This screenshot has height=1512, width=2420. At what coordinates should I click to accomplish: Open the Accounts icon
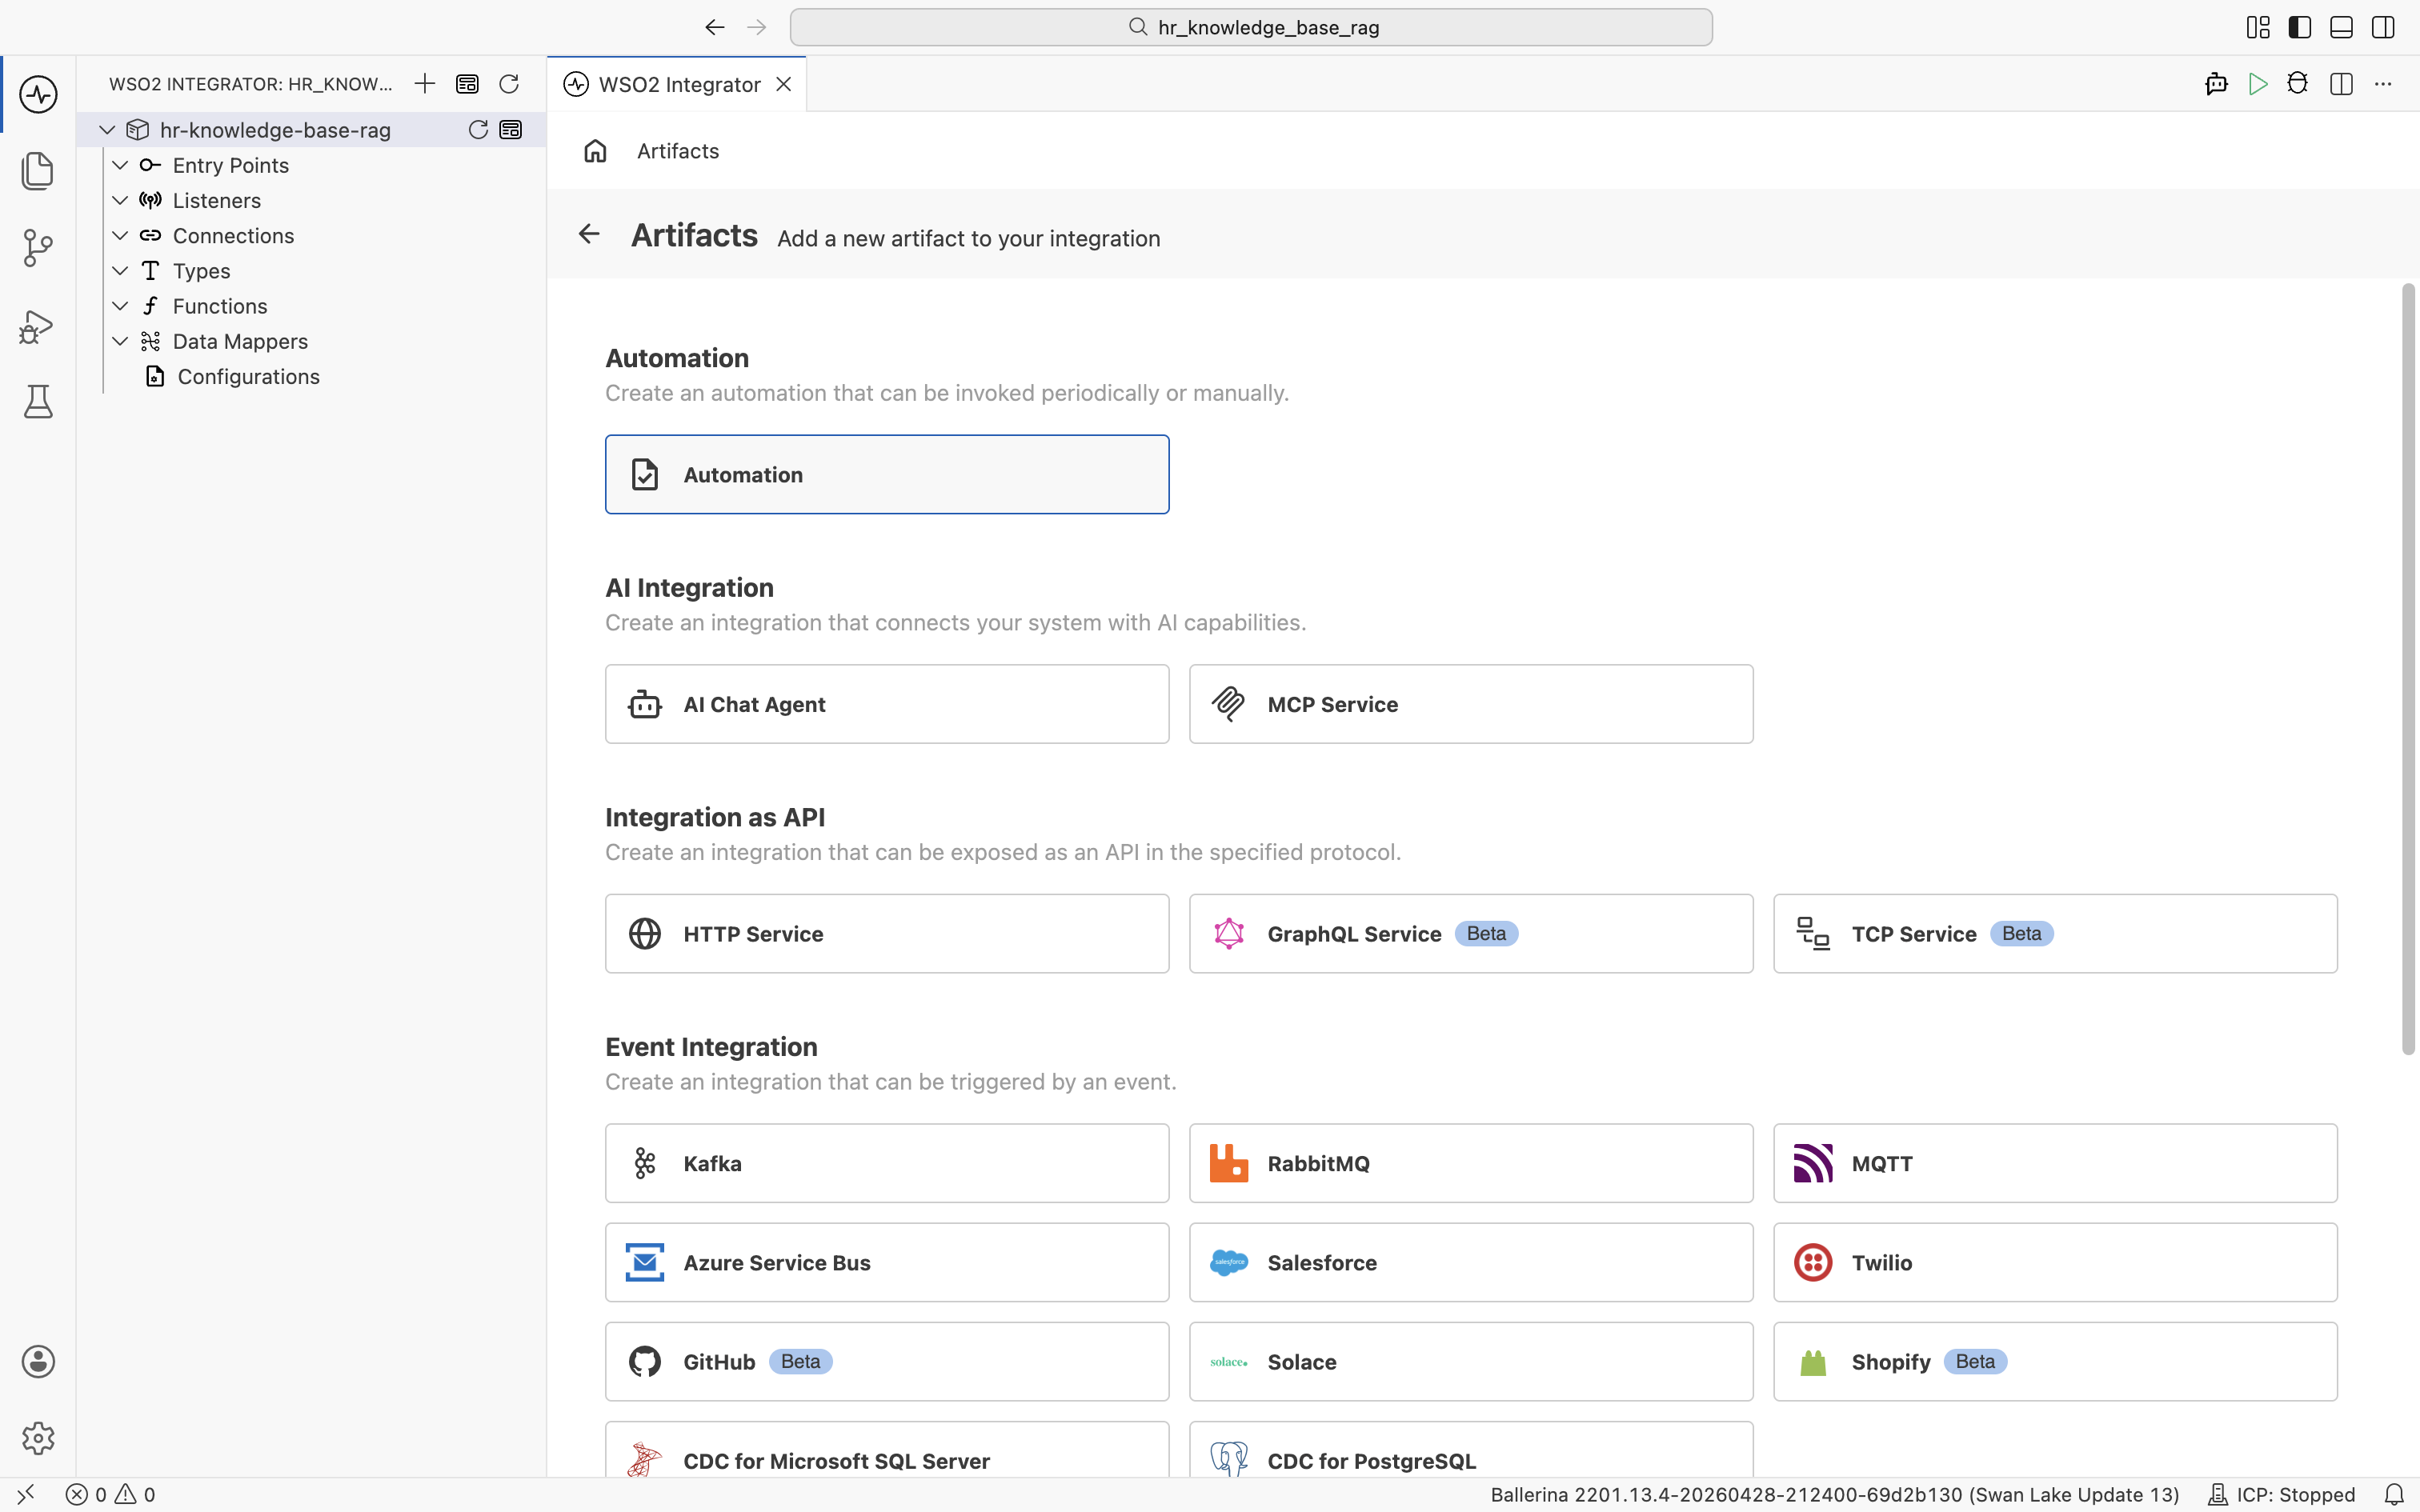click(x=38, y=1361)
